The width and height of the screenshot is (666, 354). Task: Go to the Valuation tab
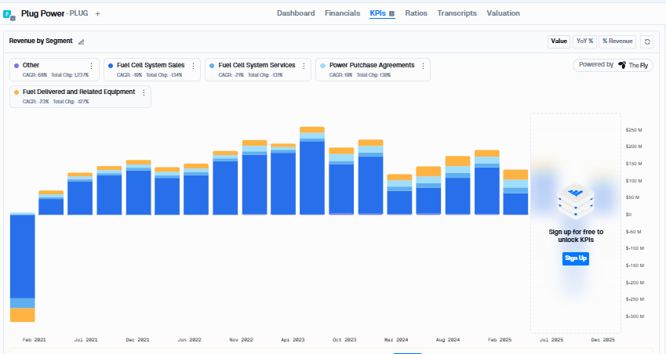[503, 13]
